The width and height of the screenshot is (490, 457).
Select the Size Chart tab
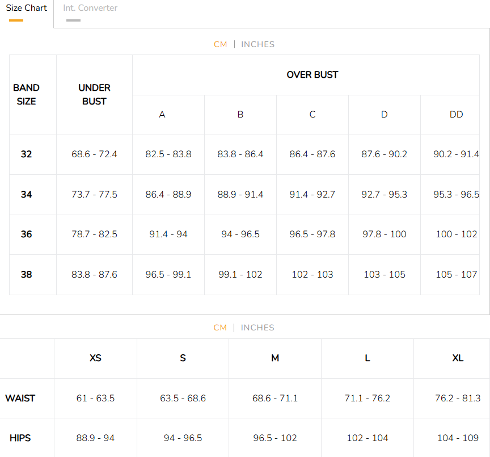tap(26, 9)
